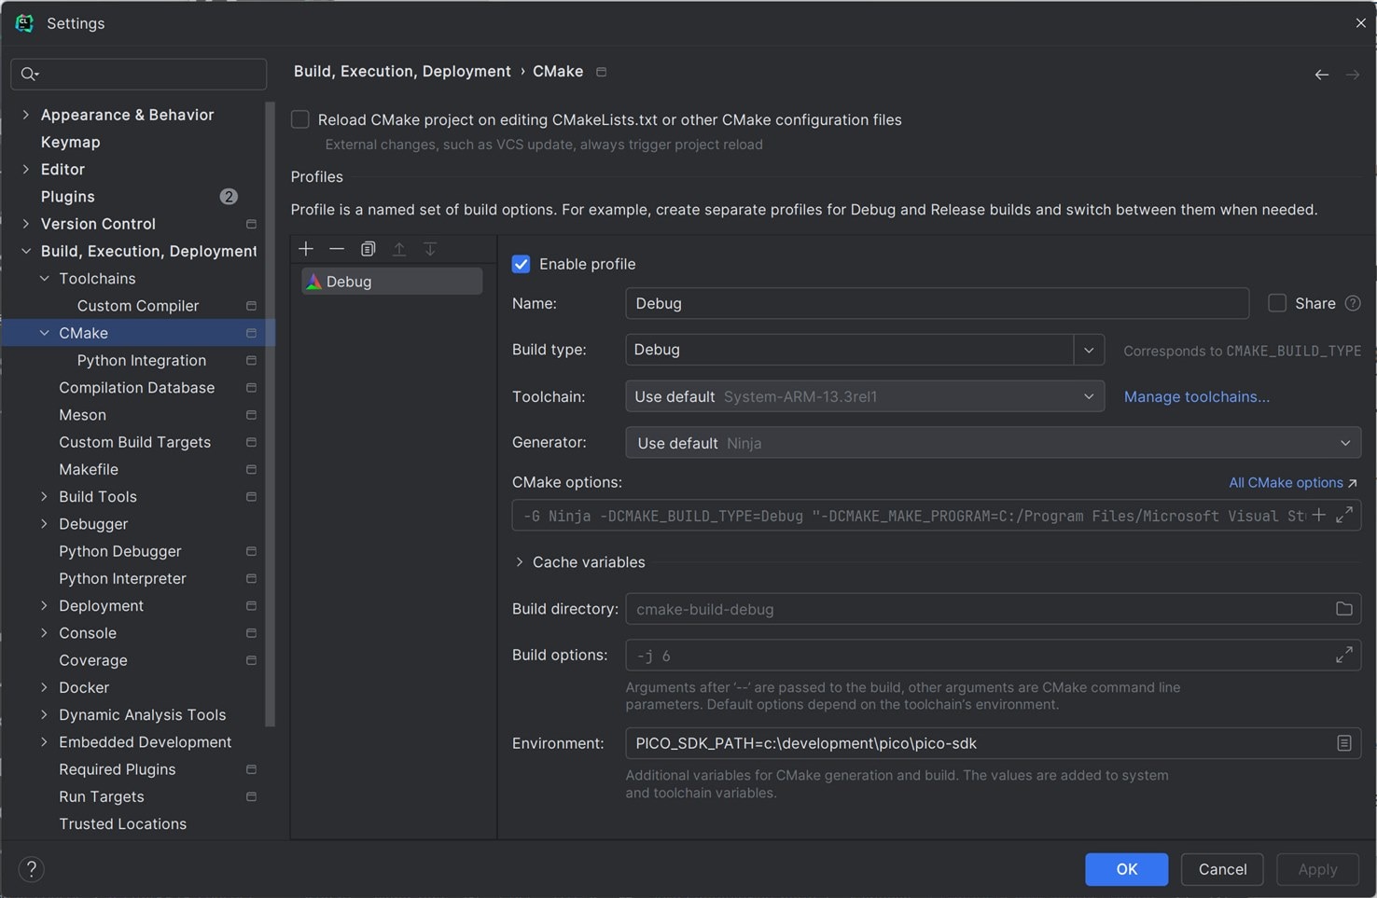Click the project icon beside Python Integration
Screen dimensions: 1377x898
(x=251, y=360)
